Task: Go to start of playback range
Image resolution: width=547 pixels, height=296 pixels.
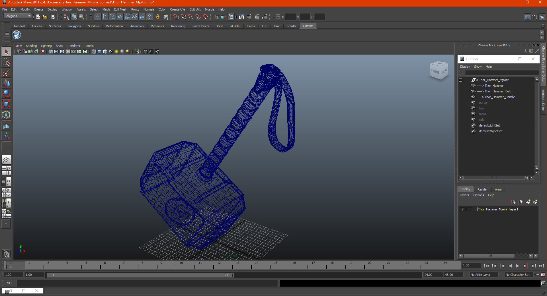Action: coord(486,266)
